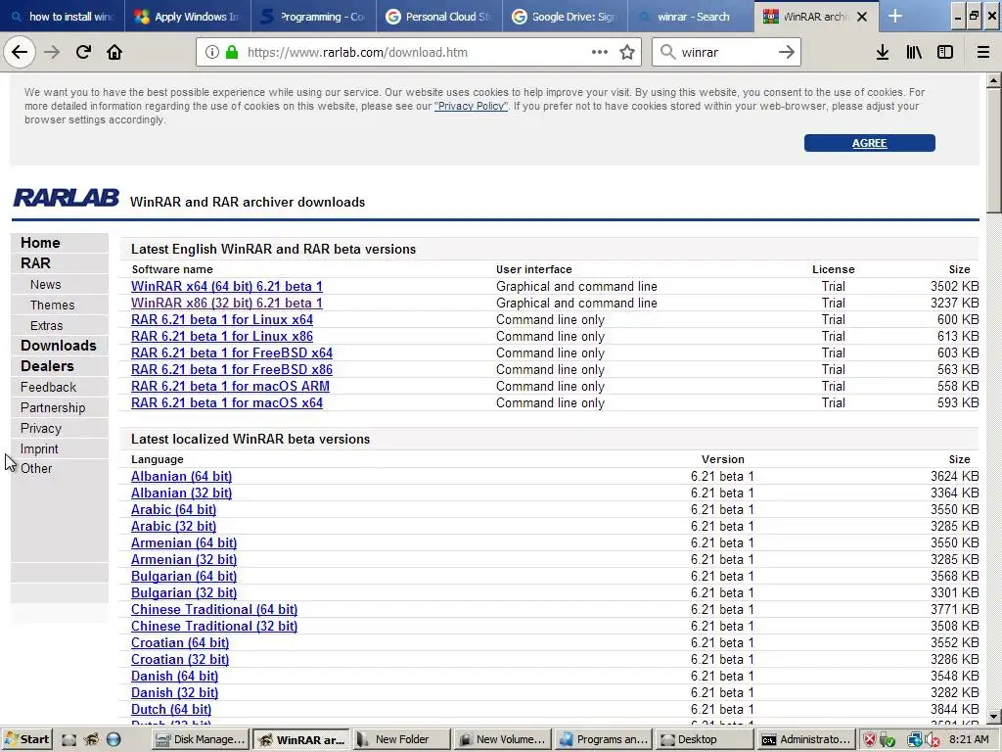Click the globe quick launch icon on taskbar
The height and width of the screenshot is (752, 1002).
point(114,739)
